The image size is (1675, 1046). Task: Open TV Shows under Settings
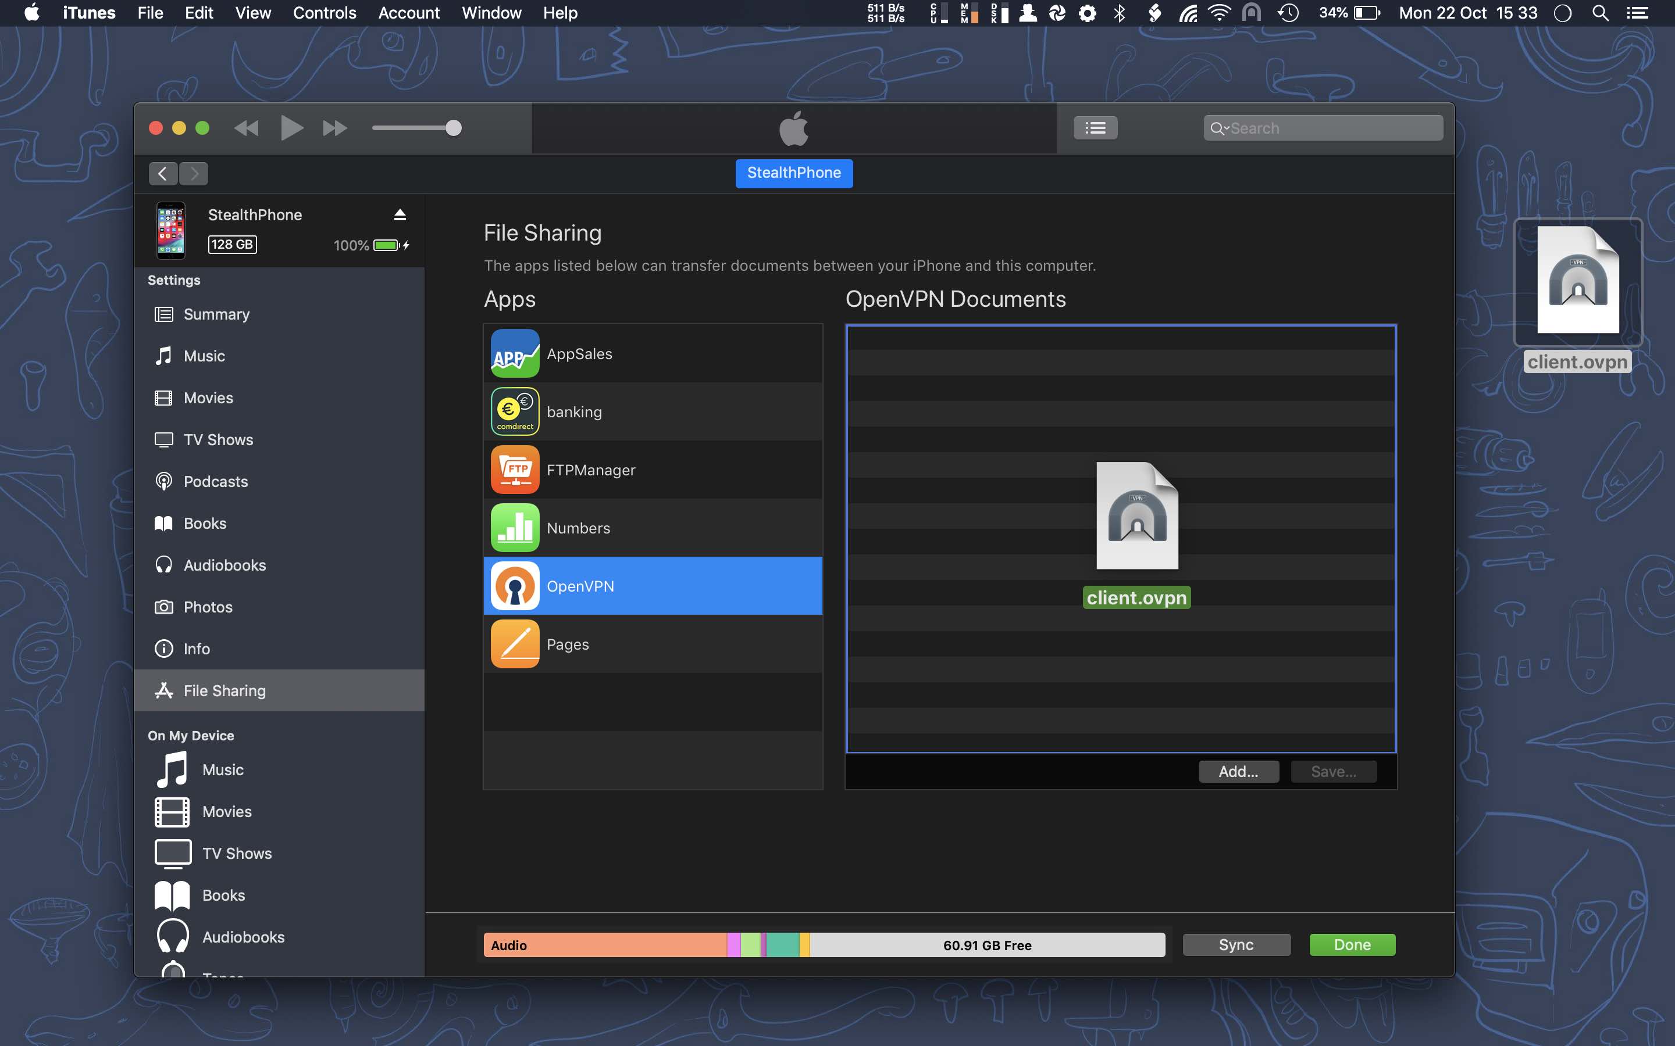pos(279,440)
